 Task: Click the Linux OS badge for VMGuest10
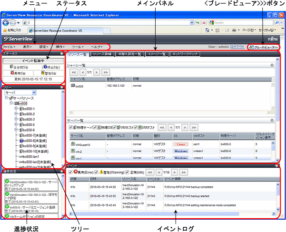click(181, 144)
